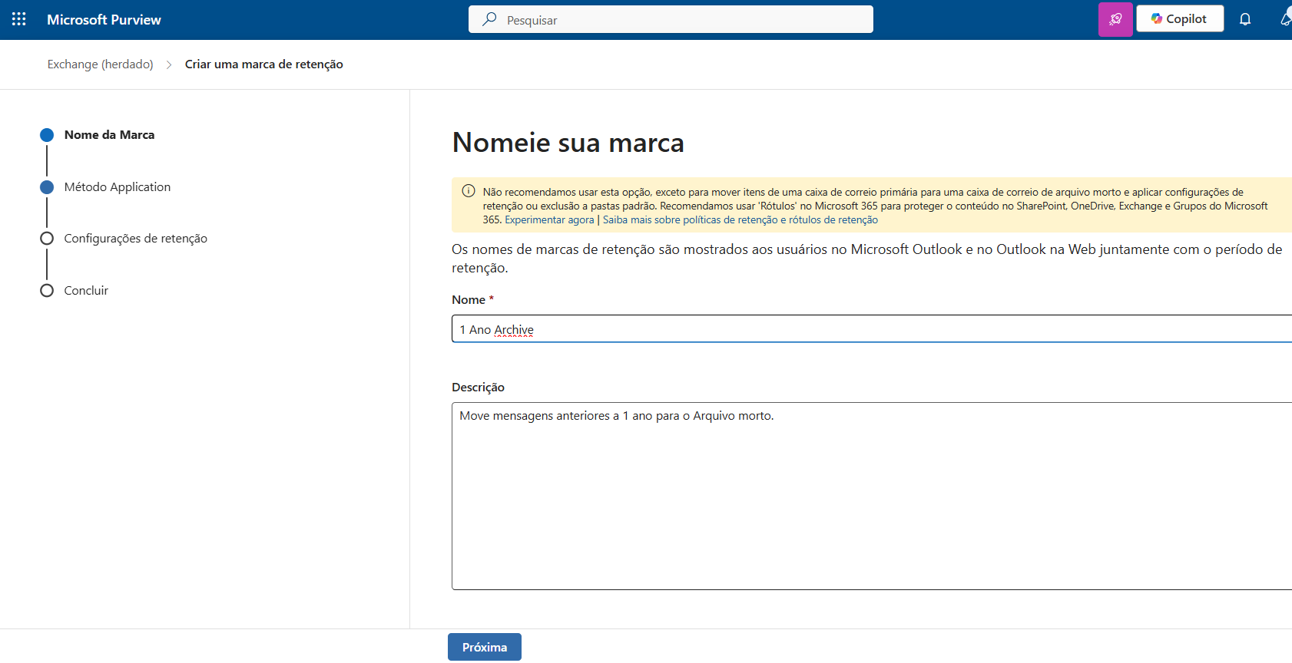Viewport: 1292px width, 663px height.
Task: Focus the Pesquisar search field
Action: [684, 20]
